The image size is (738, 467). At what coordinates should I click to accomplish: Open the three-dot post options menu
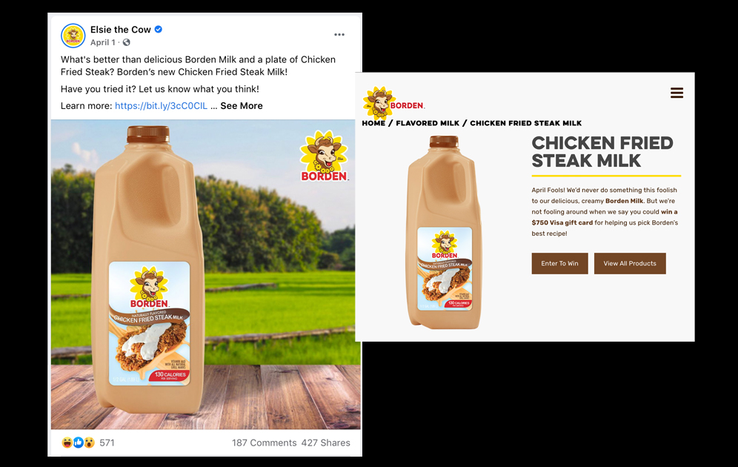(x=339, y=35)
